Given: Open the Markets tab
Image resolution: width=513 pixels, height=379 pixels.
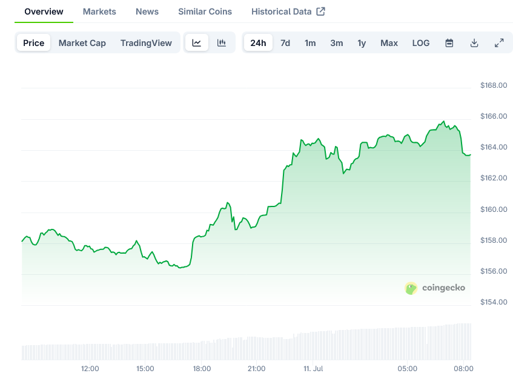Looking at the screenshot, I should point(99,12).
